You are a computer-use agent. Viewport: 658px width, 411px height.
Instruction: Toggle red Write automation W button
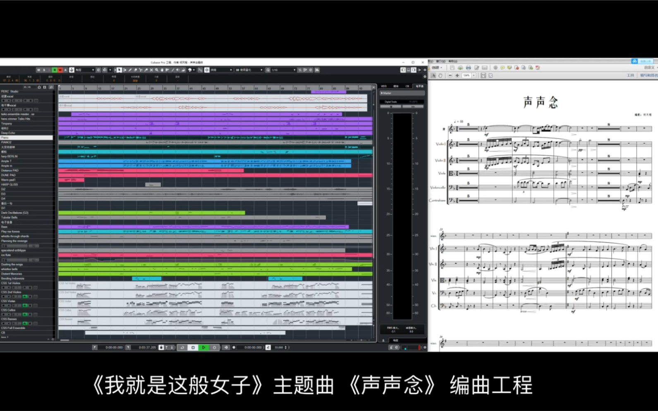[60, 70]
